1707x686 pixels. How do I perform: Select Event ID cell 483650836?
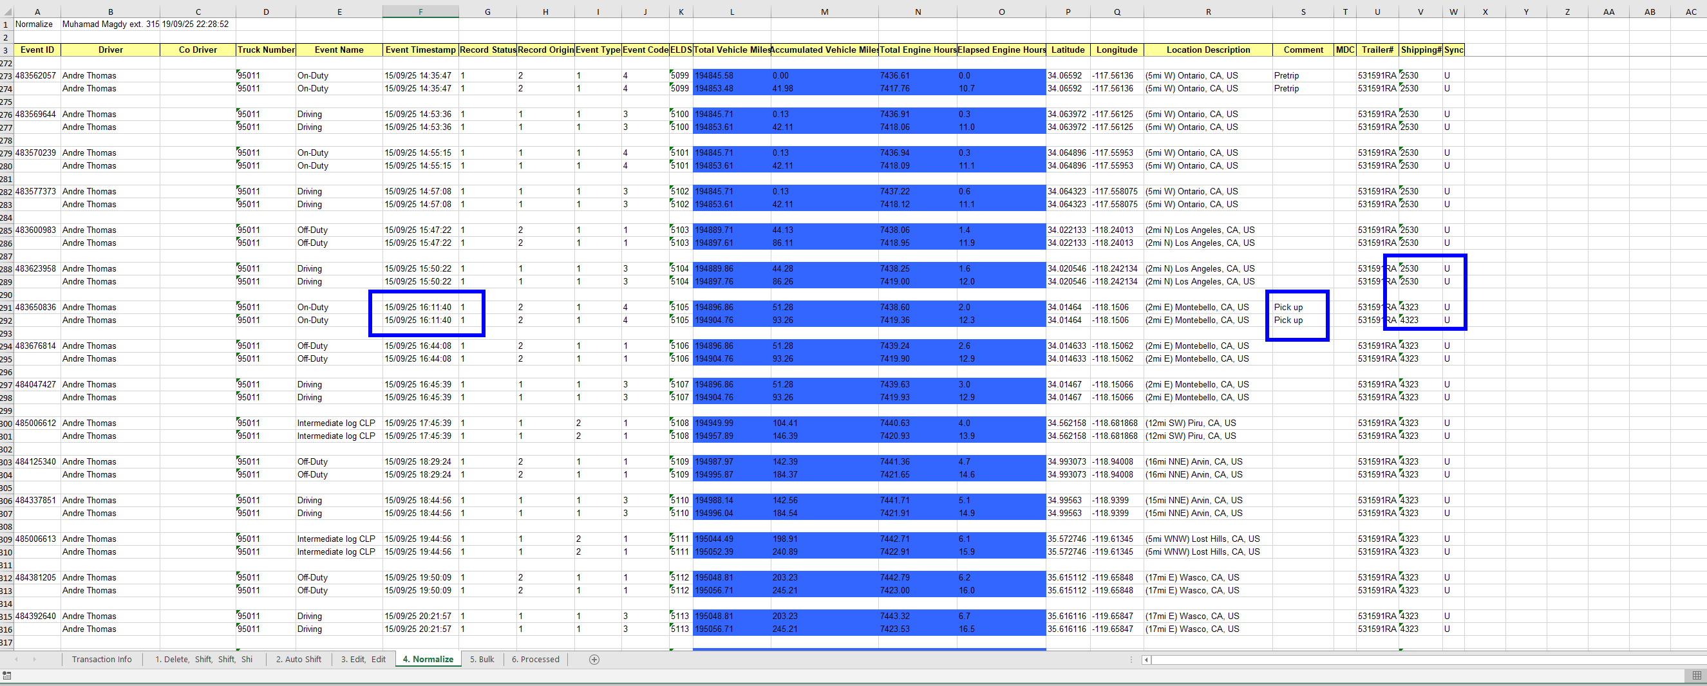tap(37, 307)
